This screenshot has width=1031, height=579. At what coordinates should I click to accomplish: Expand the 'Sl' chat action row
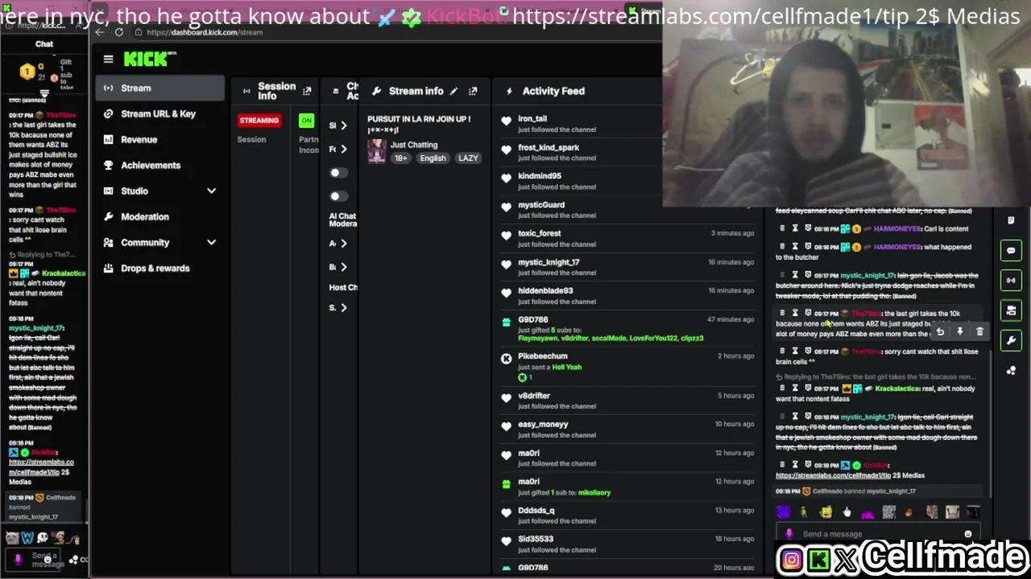(343, 125)
